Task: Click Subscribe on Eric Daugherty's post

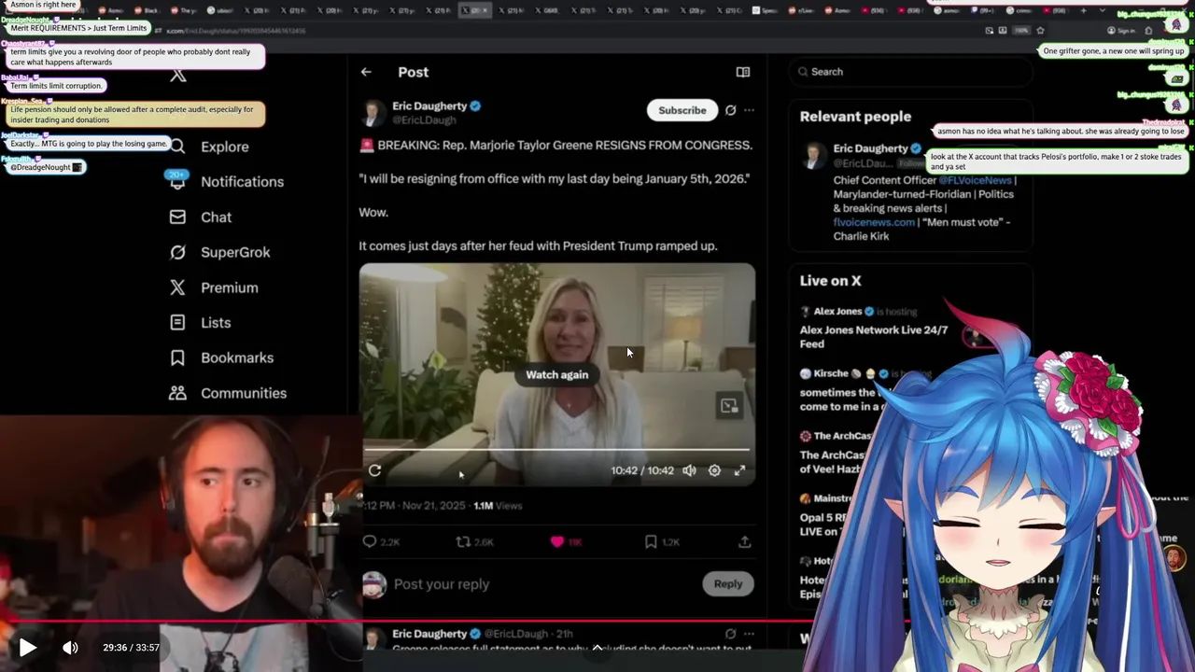Action: tap(682, 110)
